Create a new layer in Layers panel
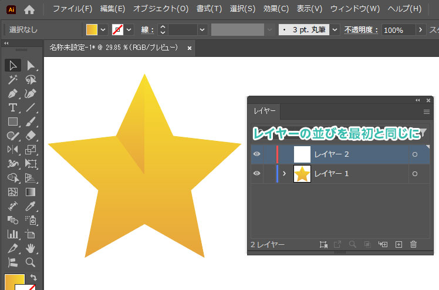 (399, 244)
